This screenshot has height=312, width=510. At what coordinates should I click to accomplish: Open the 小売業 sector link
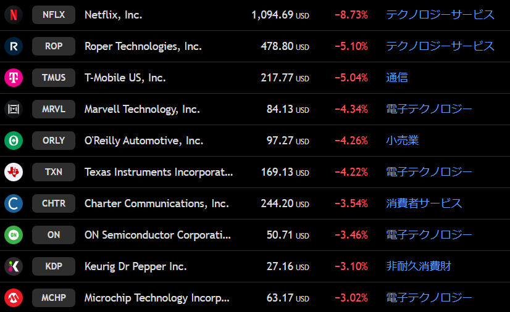coord(403,141)
